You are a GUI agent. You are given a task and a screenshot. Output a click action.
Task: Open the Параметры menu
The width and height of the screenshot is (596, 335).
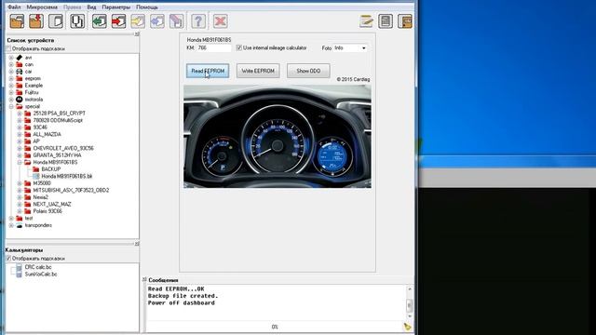pyautogui.click(x=115, y=7)
